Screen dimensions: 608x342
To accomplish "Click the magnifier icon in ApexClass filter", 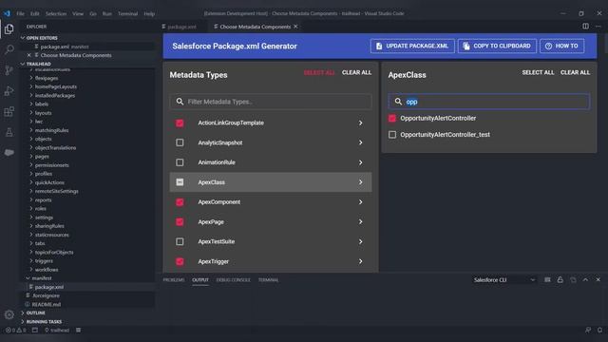I will click(x=398, y=102).
